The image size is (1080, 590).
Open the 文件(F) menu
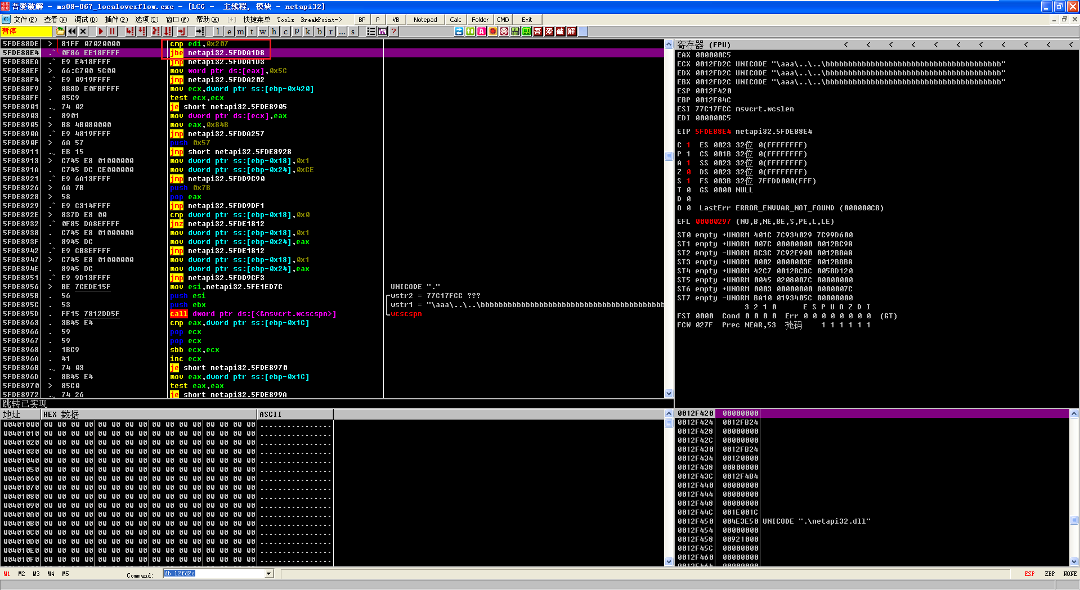coord(25,20)
